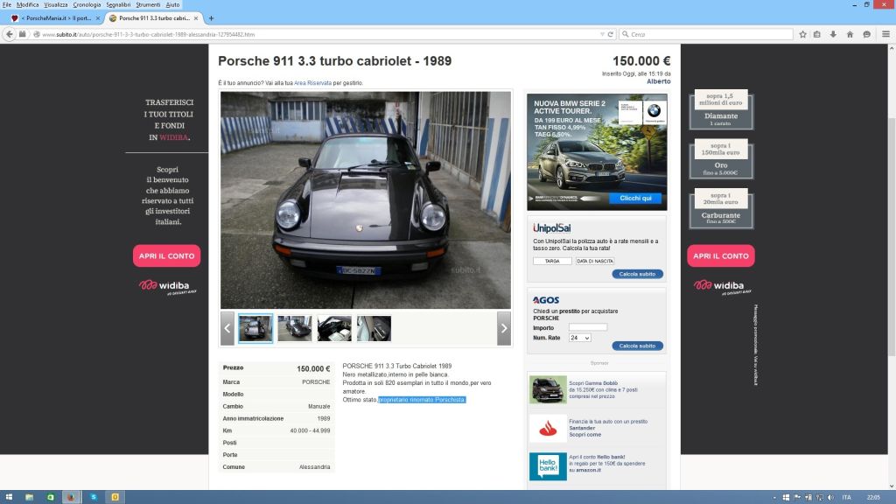Click the TARGA input field

pyautogui.click(x=552, y=261)
